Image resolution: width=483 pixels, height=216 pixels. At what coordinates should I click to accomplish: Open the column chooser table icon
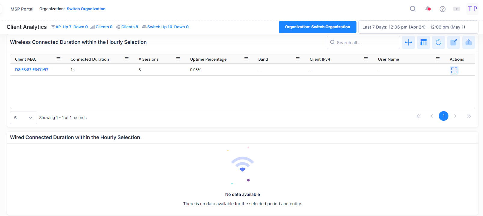423,42
